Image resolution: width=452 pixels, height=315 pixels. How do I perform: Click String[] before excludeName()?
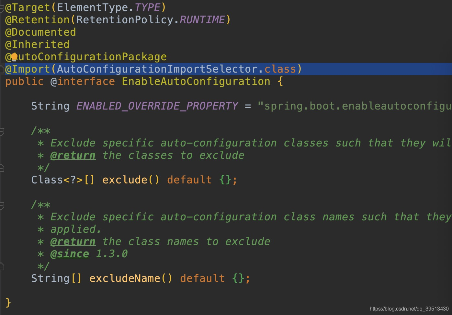point(57,278)
